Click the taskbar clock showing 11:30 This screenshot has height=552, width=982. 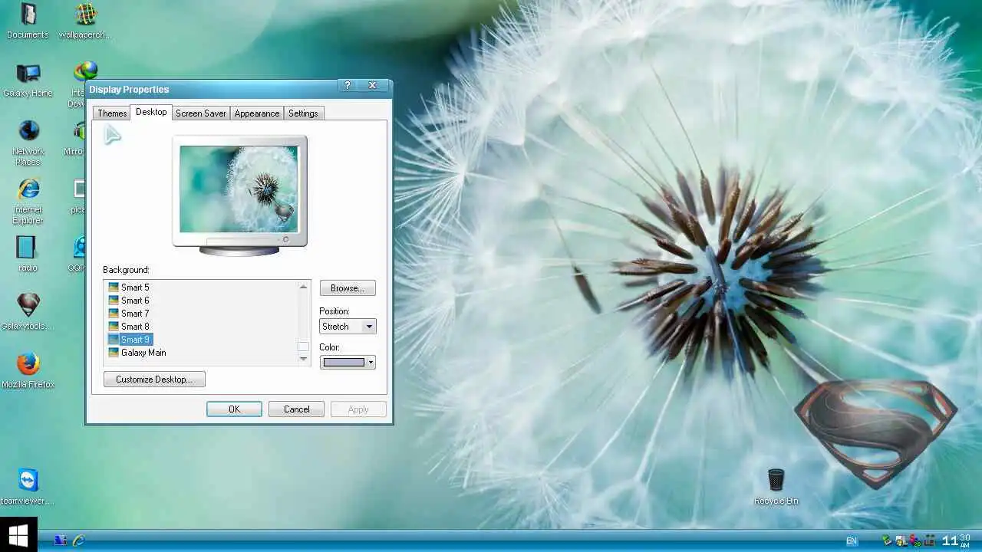click(956, 540)
